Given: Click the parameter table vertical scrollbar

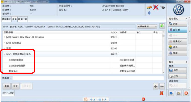Looking at the screenshot, I should pyautogui.click(x=163, y=52).
